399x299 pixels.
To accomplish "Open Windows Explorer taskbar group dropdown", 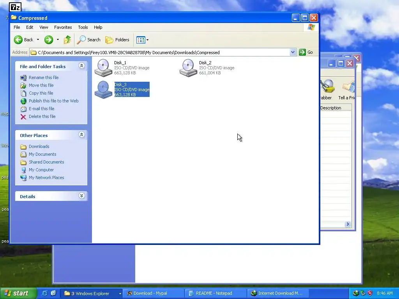I will [x=120, y=294].
